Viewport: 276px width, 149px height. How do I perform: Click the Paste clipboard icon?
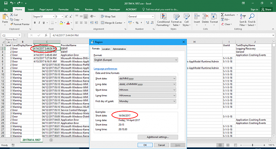click(5, 17)
